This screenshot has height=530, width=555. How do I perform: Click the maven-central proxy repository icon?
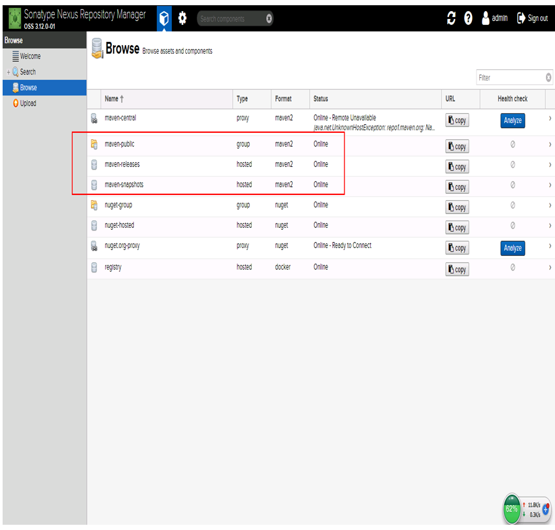click(x=94, y=118)
